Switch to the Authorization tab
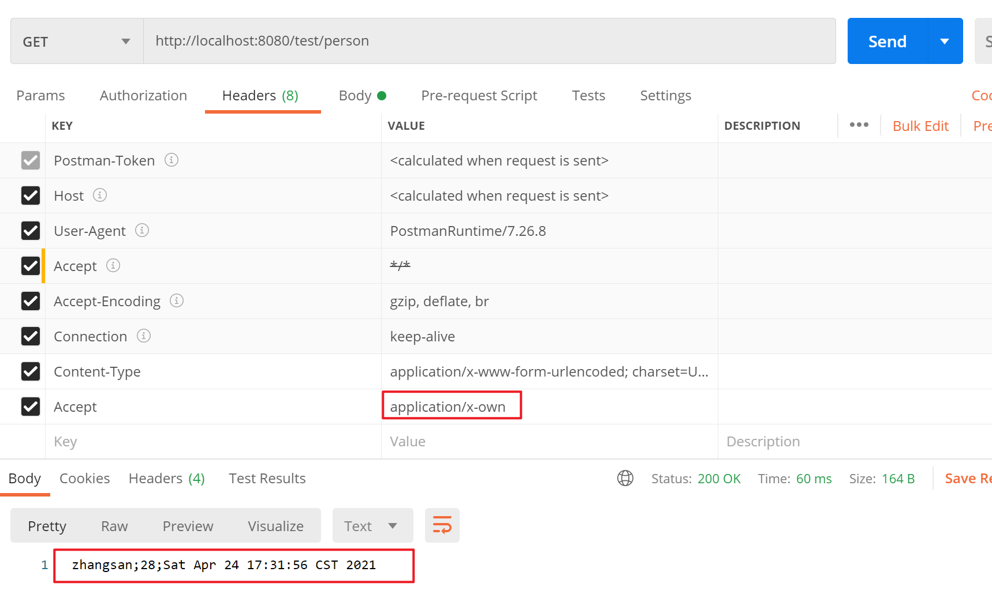 pyautogui.click(x=143, y=96)
